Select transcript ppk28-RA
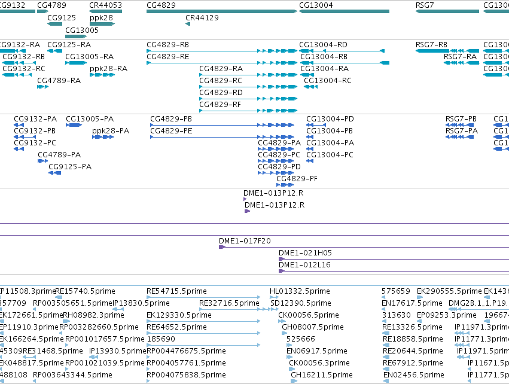The width and height of the screenshot is (509, 384). pyautogui.click(x=102, y=75)
